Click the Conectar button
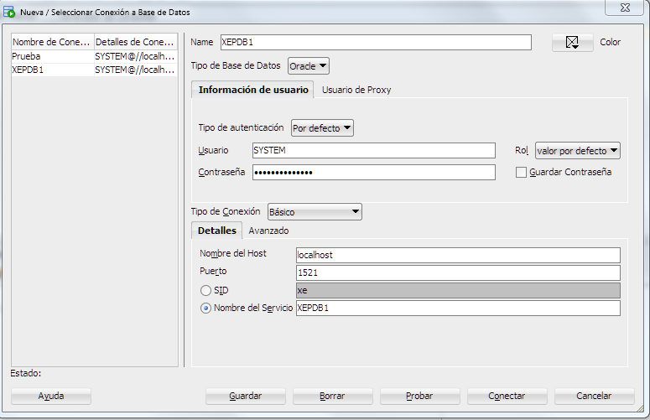 coord(507,396)
